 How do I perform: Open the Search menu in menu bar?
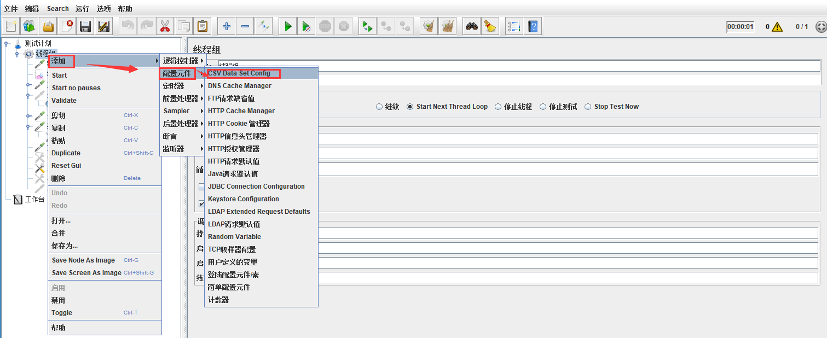coord(57,9)
